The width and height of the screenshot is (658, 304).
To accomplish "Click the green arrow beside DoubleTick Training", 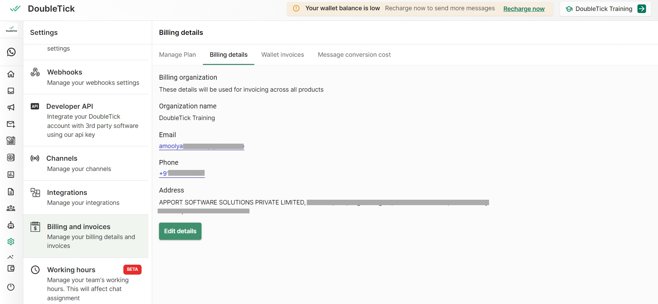I will [642, 9].
